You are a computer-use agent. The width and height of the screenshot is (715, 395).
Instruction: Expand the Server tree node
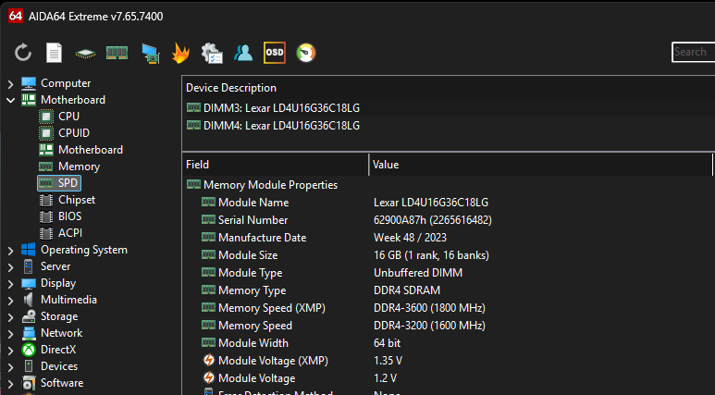click(x=10, y=267)
